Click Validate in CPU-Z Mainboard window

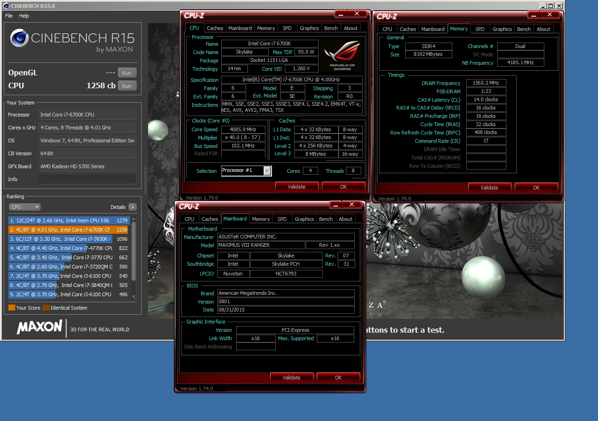tap(292, 378)
